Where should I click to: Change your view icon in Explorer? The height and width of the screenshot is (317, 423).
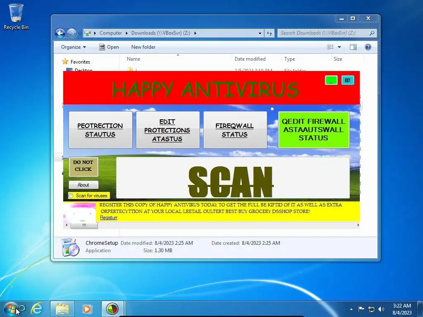tap(330, 47)
